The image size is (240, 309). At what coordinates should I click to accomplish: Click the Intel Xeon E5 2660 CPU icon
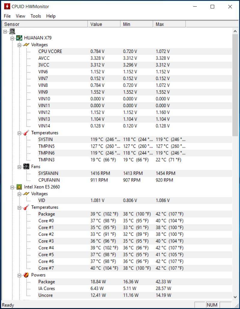(x=19, y=187)
